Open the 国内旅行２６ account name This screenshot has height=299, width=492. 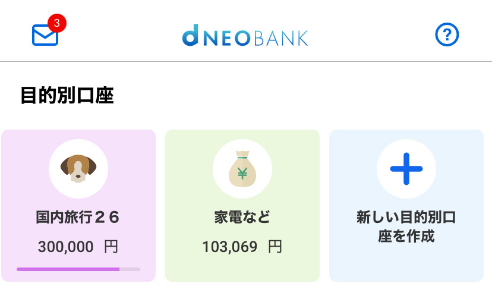(78, 218)
